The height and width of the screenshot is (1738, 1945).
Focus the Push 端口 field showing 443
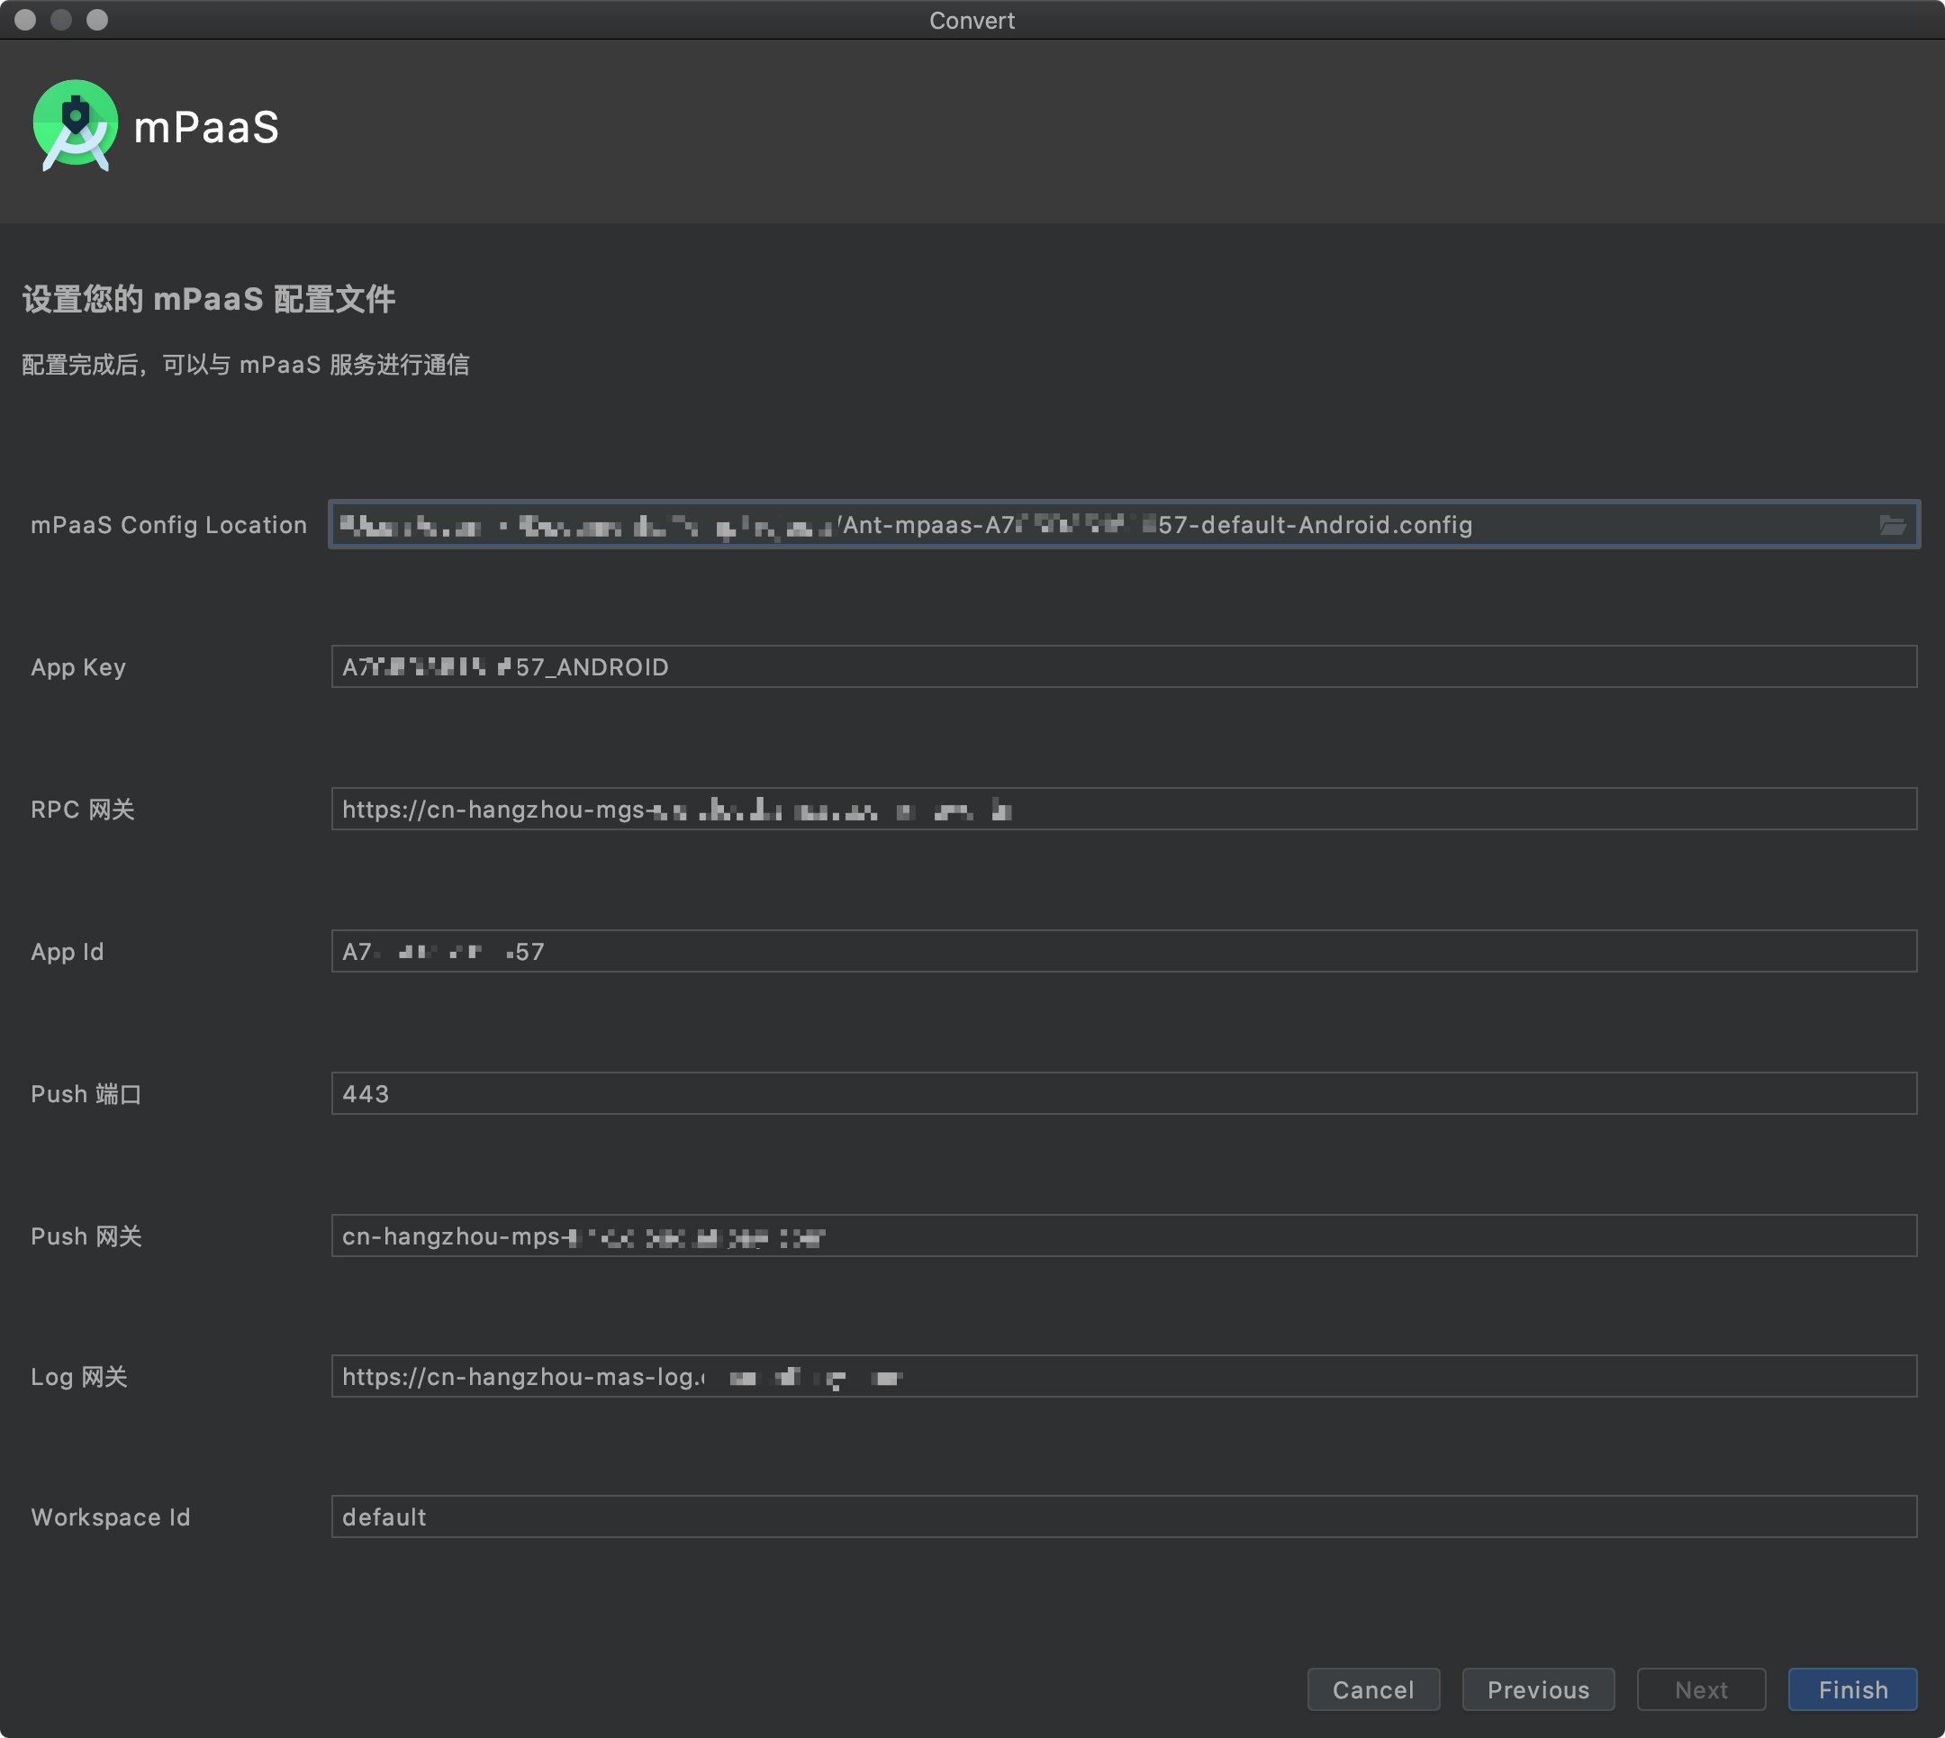coord(1124,1093)
